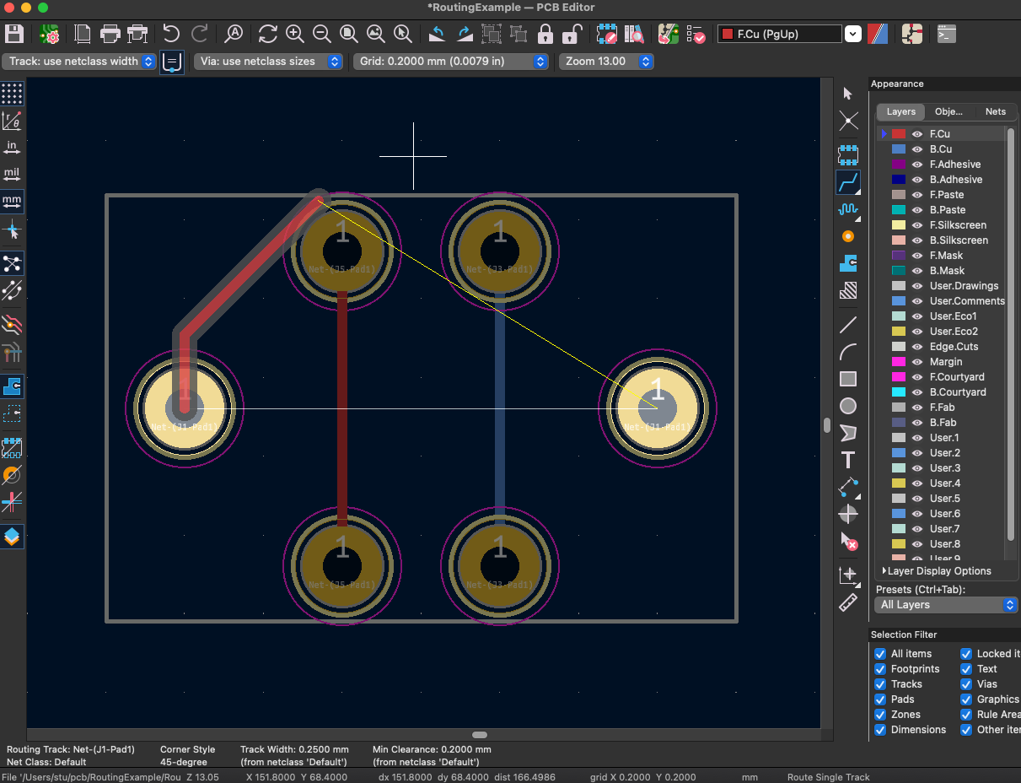This screenshot has width=1021, height=783.
Task: Select the Route Tracks tool
Action: [x=848, y=182]
